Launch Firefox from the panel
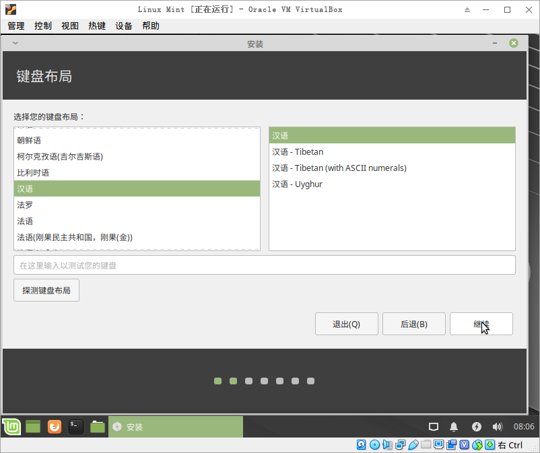Viewport: 540px width, 453px height. tap(54, 426)
